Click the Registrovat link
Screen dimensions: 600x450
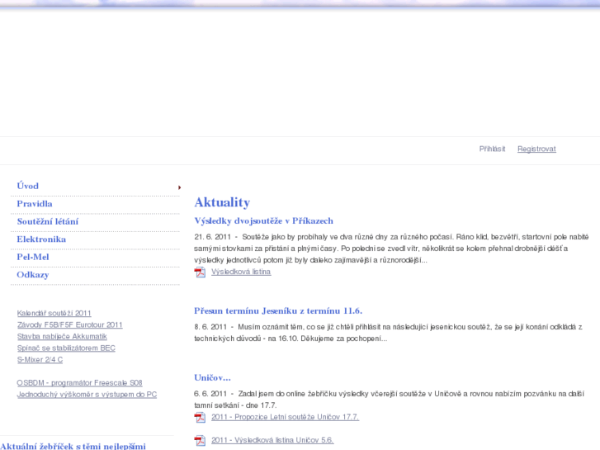point(536,149)
